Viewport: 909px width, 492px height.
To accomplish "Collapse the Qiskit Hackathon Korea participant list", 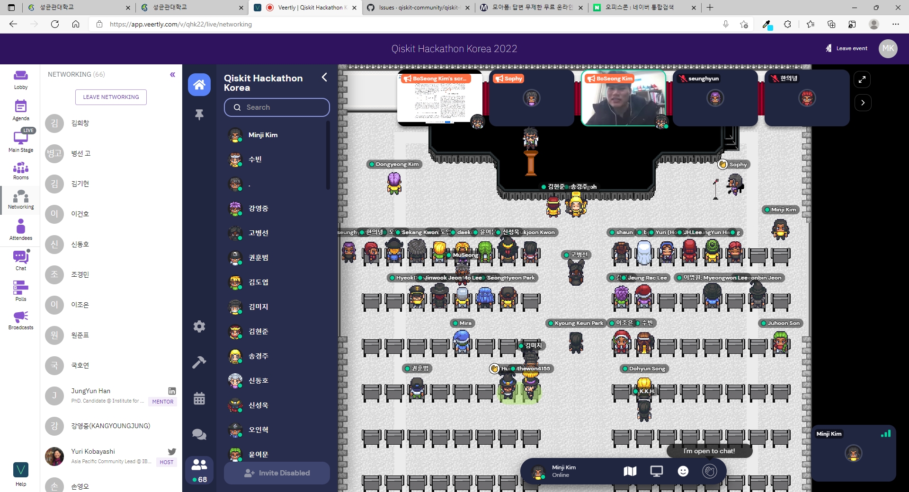I will click(324, 78).
